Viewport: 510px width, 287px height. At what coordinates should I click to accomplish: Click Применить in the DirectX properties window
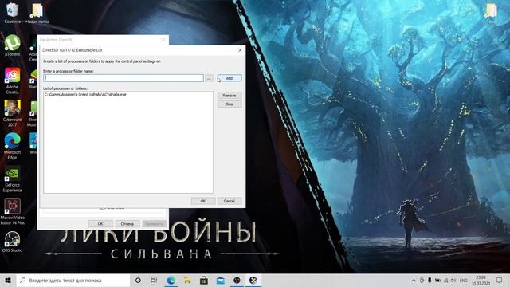point(154,223)
